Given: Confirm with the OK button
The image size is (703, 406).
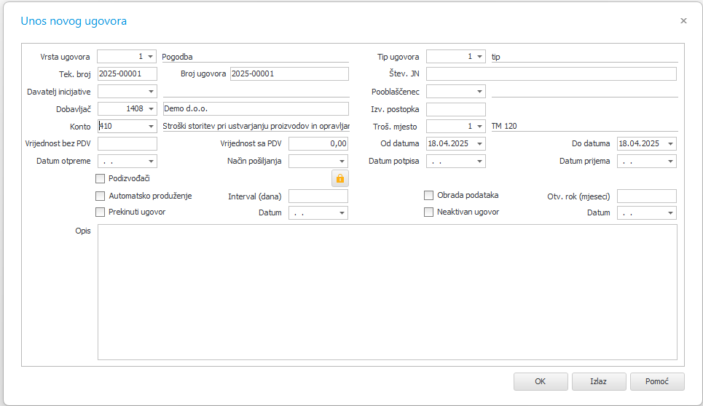Looking at the screenshot, I should click(541, 381).
